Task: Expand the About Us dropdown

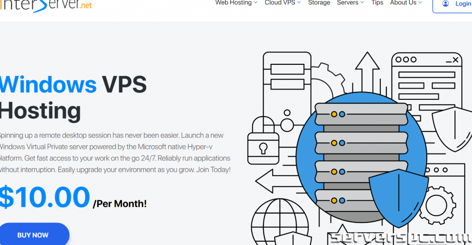Action: [x=406, y=3]
